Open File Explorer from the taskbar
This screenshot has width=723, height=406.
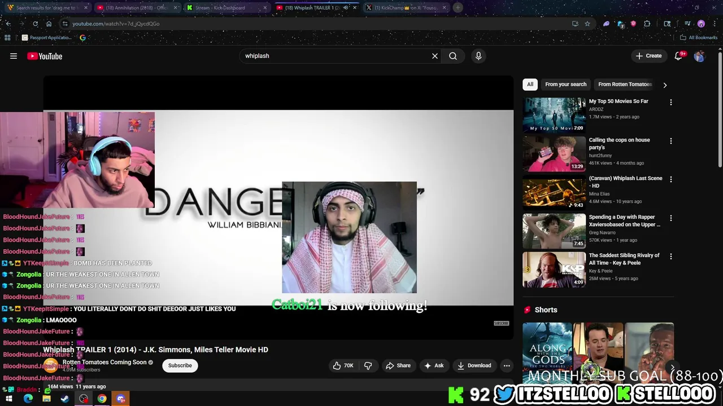46,399
